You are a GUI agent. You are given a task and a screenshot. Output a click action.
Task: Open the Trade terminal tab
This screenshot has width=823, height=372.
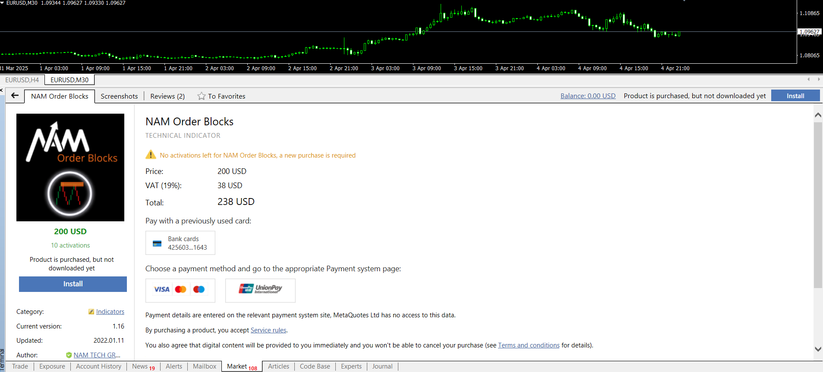[x=20, y=366]
